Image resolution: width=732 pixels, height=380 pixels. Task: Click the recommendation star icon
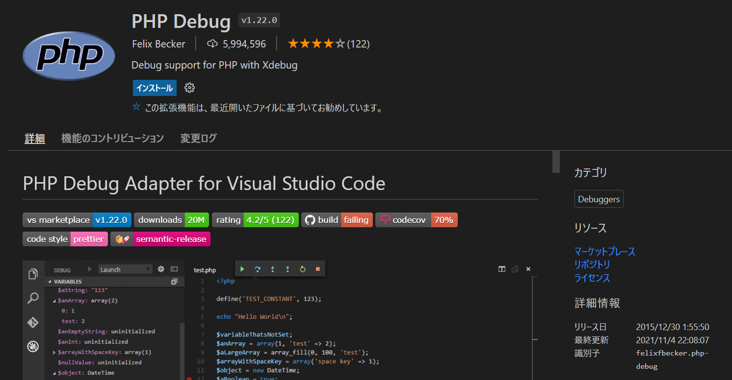[x=136, y=106]
